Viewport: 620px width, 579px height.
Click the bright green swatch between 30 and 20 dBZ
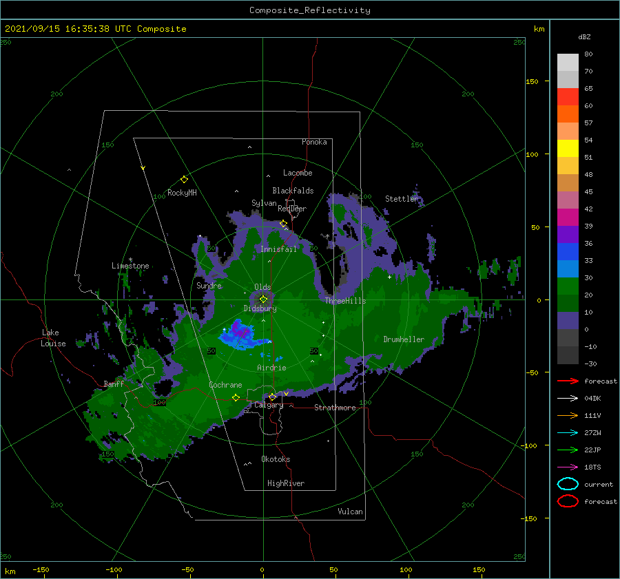click(568, 286)
